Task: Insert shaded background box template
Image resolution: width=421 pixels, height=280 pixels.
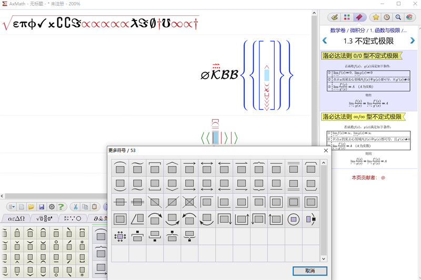Action: pos(294,202)
